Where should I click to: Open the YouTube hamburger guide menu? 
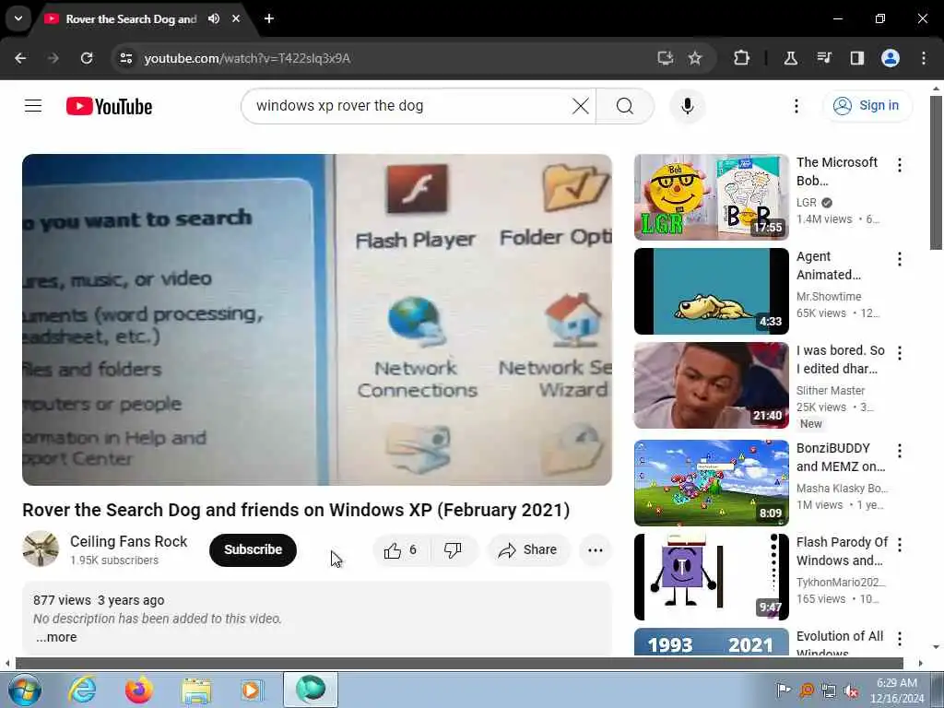point(33,106)
